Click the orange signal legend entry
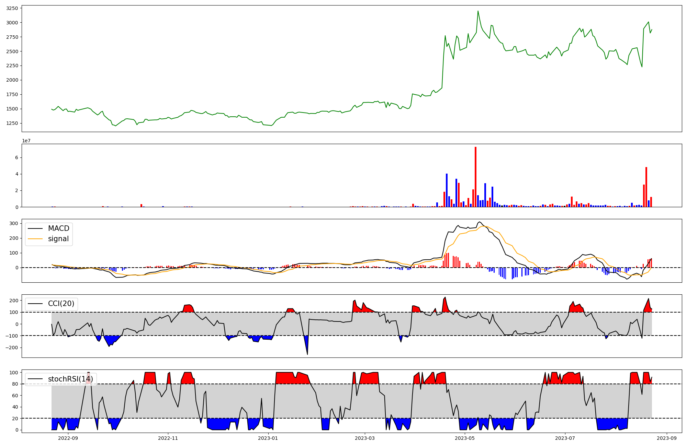The image size is (687, 446). 58,239
